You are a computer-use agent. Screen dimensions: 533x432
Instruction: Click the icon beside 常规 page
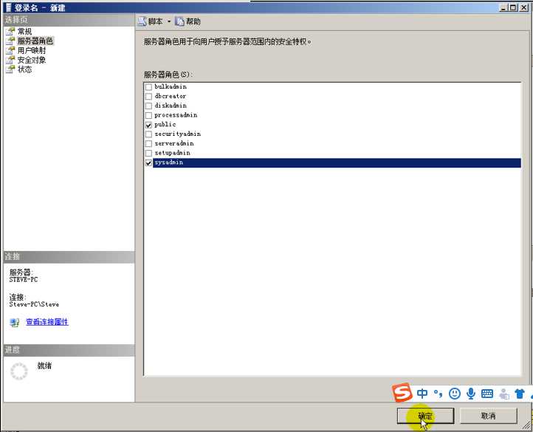(10, 31)
